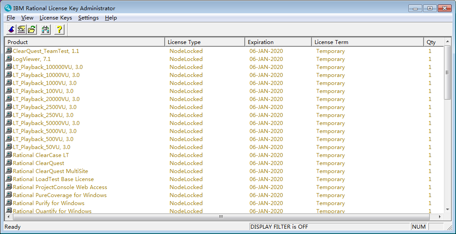Select the Rational LoadTest Base License name
This screenshot has width=456, height=234.
(53, 179)
